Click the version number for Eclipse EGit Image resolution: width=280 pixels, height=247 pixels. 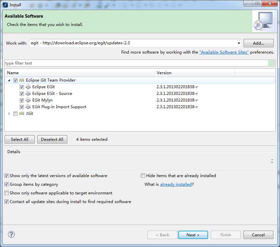coord(177,87)
